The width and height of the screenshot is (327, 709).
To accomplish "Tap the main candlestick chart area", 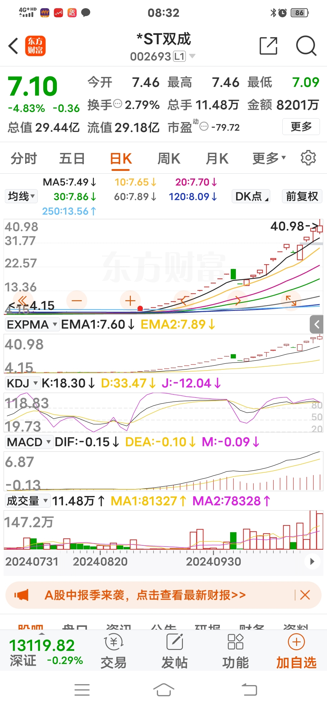I will click(163, 267).
